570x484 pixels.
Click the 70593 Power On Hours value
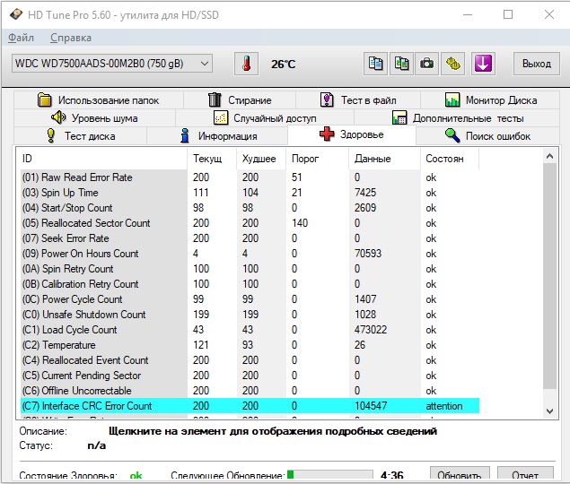click(x=368, y=254)
